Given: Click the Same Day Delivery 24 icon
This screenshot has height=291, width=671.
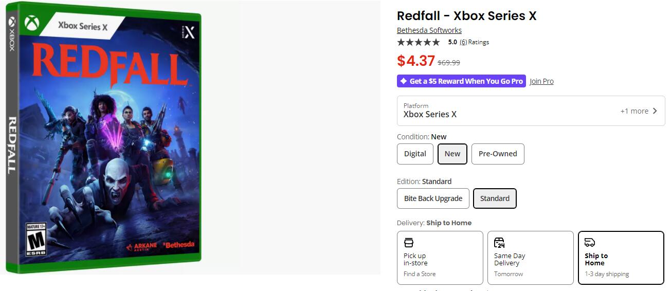Looking at the screenshot, I should (x=499, y=242).
